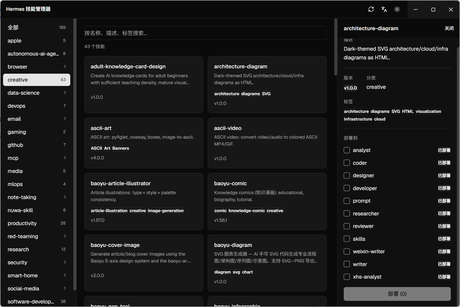Open the baoyu-diagram skill card

(267, 263)
